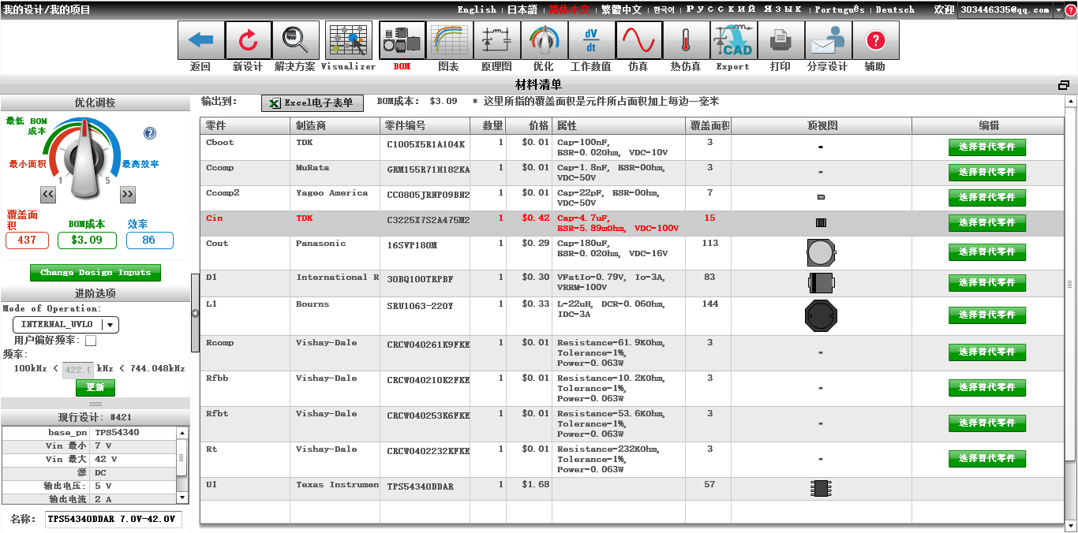Viewport: 1078px width, 533px height.
Task: Open the optimization dial toolbar icon
Action: (544, 40)
